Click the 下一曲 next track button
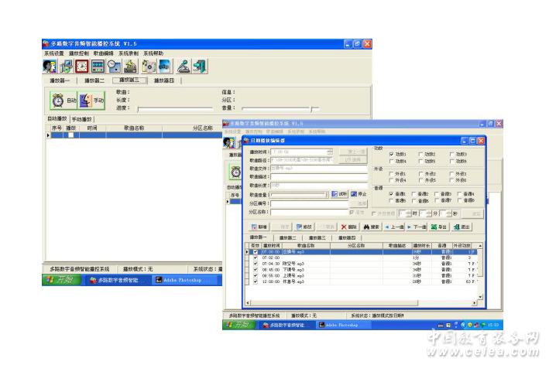The height and width of the screenshot is (365, 549). [417, 227]
